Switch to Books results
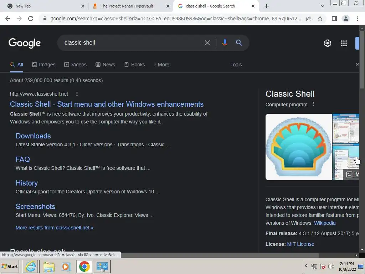This screenshot has width=365, height=274. click(x=134, y=65)
